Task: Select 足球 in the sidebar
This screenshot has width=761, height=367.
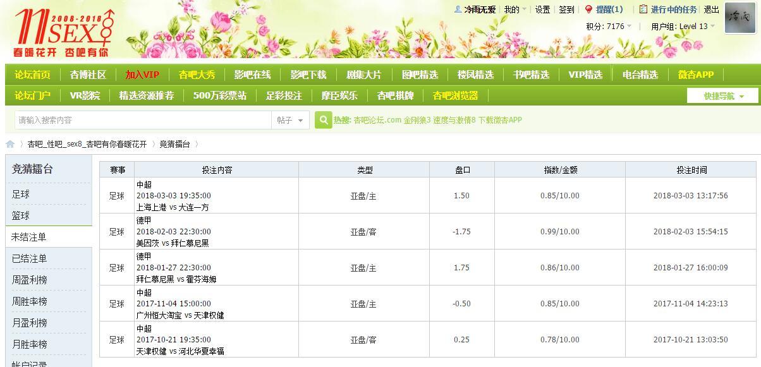Action: [21, 195]
